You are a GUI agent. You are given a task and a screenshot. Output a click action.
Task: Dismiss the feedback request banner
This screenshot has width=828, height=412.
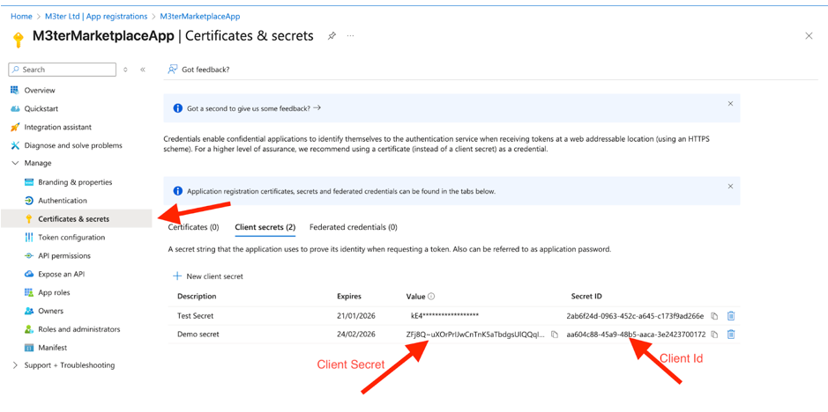click(730, 104)
